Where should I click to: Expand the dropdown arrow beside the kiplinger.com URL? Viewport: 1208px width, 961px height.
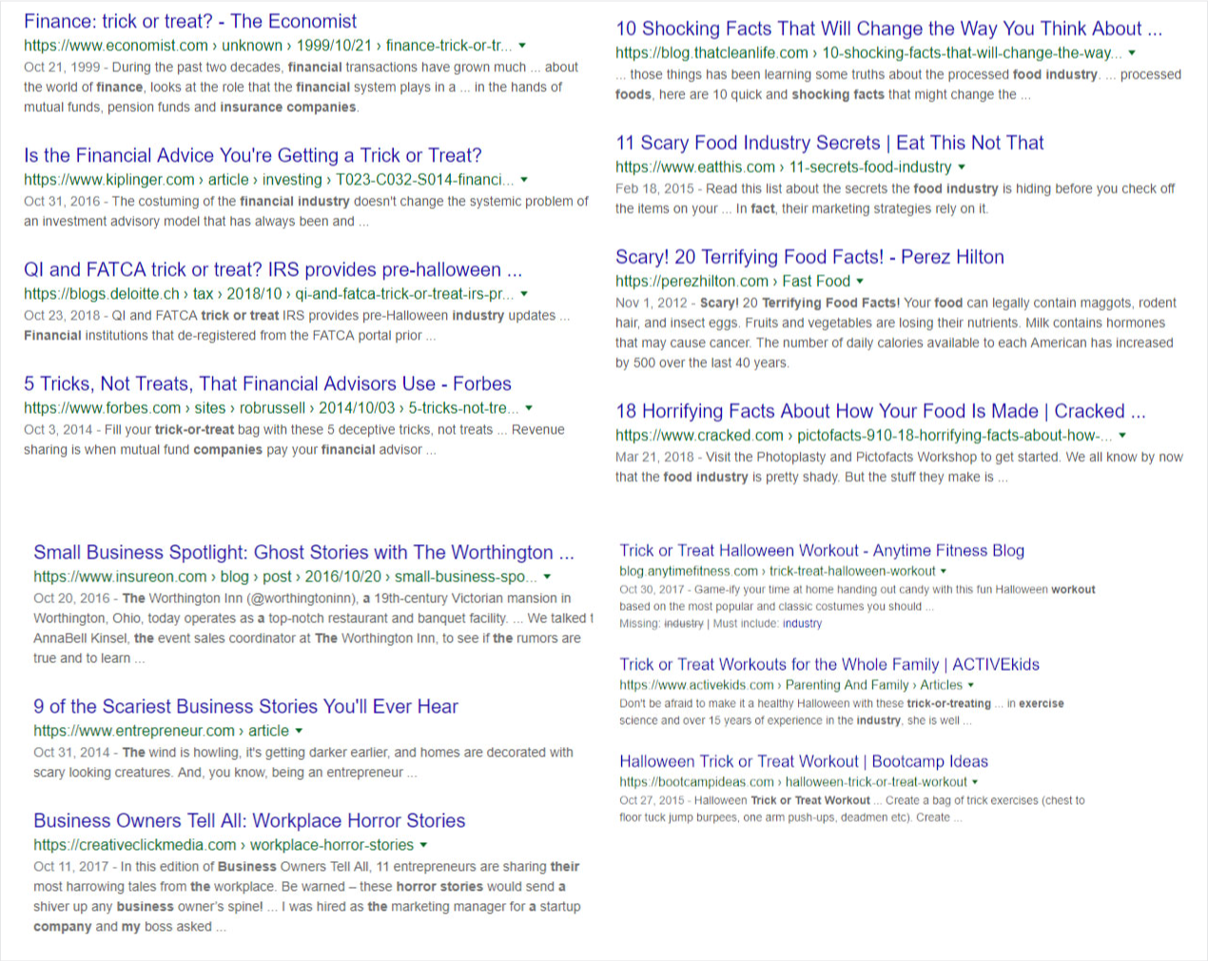click(x=524, y=180)
